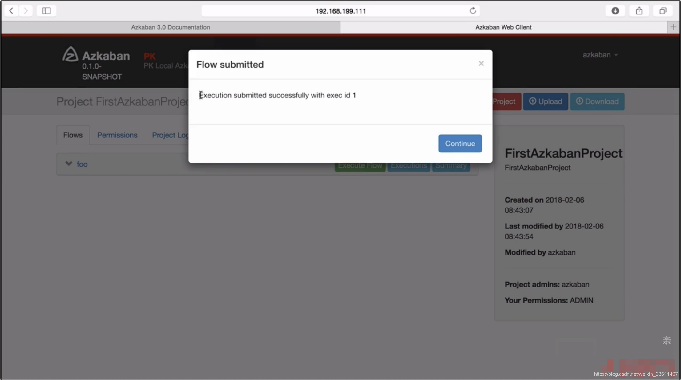Click Continue to proceed after submission
The height and width of the screenshot is (380, 681).
(x=460, y=143)
